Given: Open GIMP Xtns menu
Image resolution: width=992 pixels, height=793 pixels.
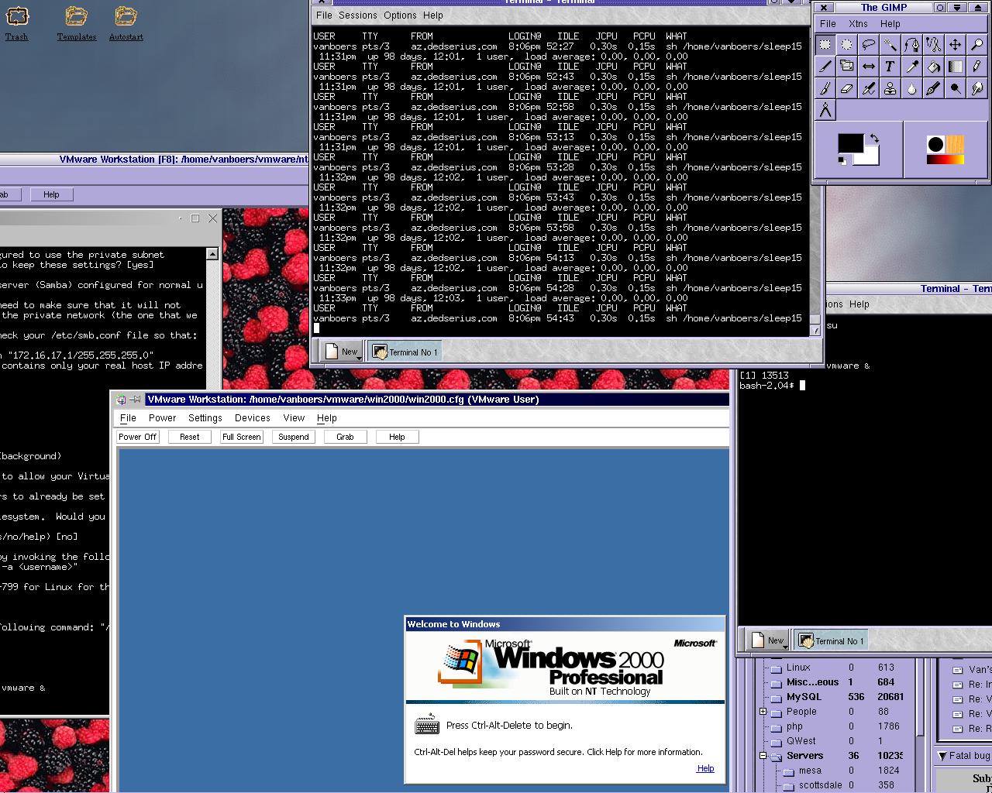Looking at the screenshot, I should point(858,23).
